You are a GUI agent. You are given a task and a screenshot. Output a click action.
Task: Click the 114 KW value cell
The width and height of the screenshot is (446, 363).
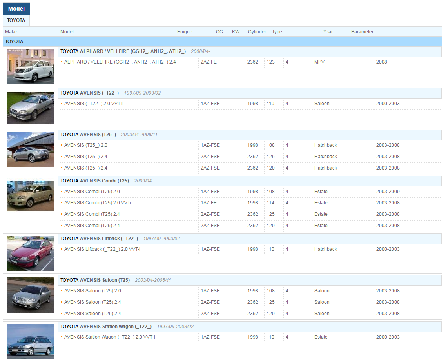tap(270, 203)
